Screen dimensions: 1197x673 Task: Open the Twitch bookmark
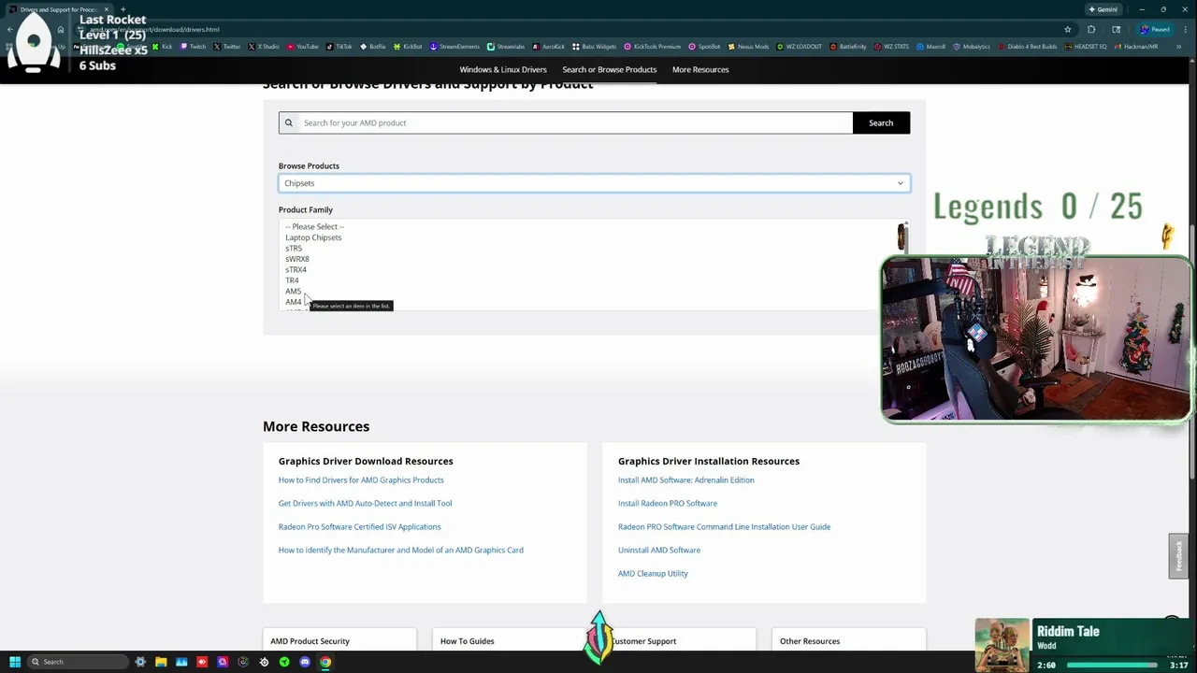(x=193, y=47)
